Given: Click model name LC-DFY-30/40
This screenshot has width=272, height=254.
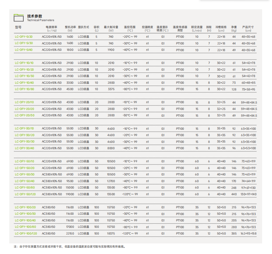Looking at the screenshot, I should pos(24,148).
